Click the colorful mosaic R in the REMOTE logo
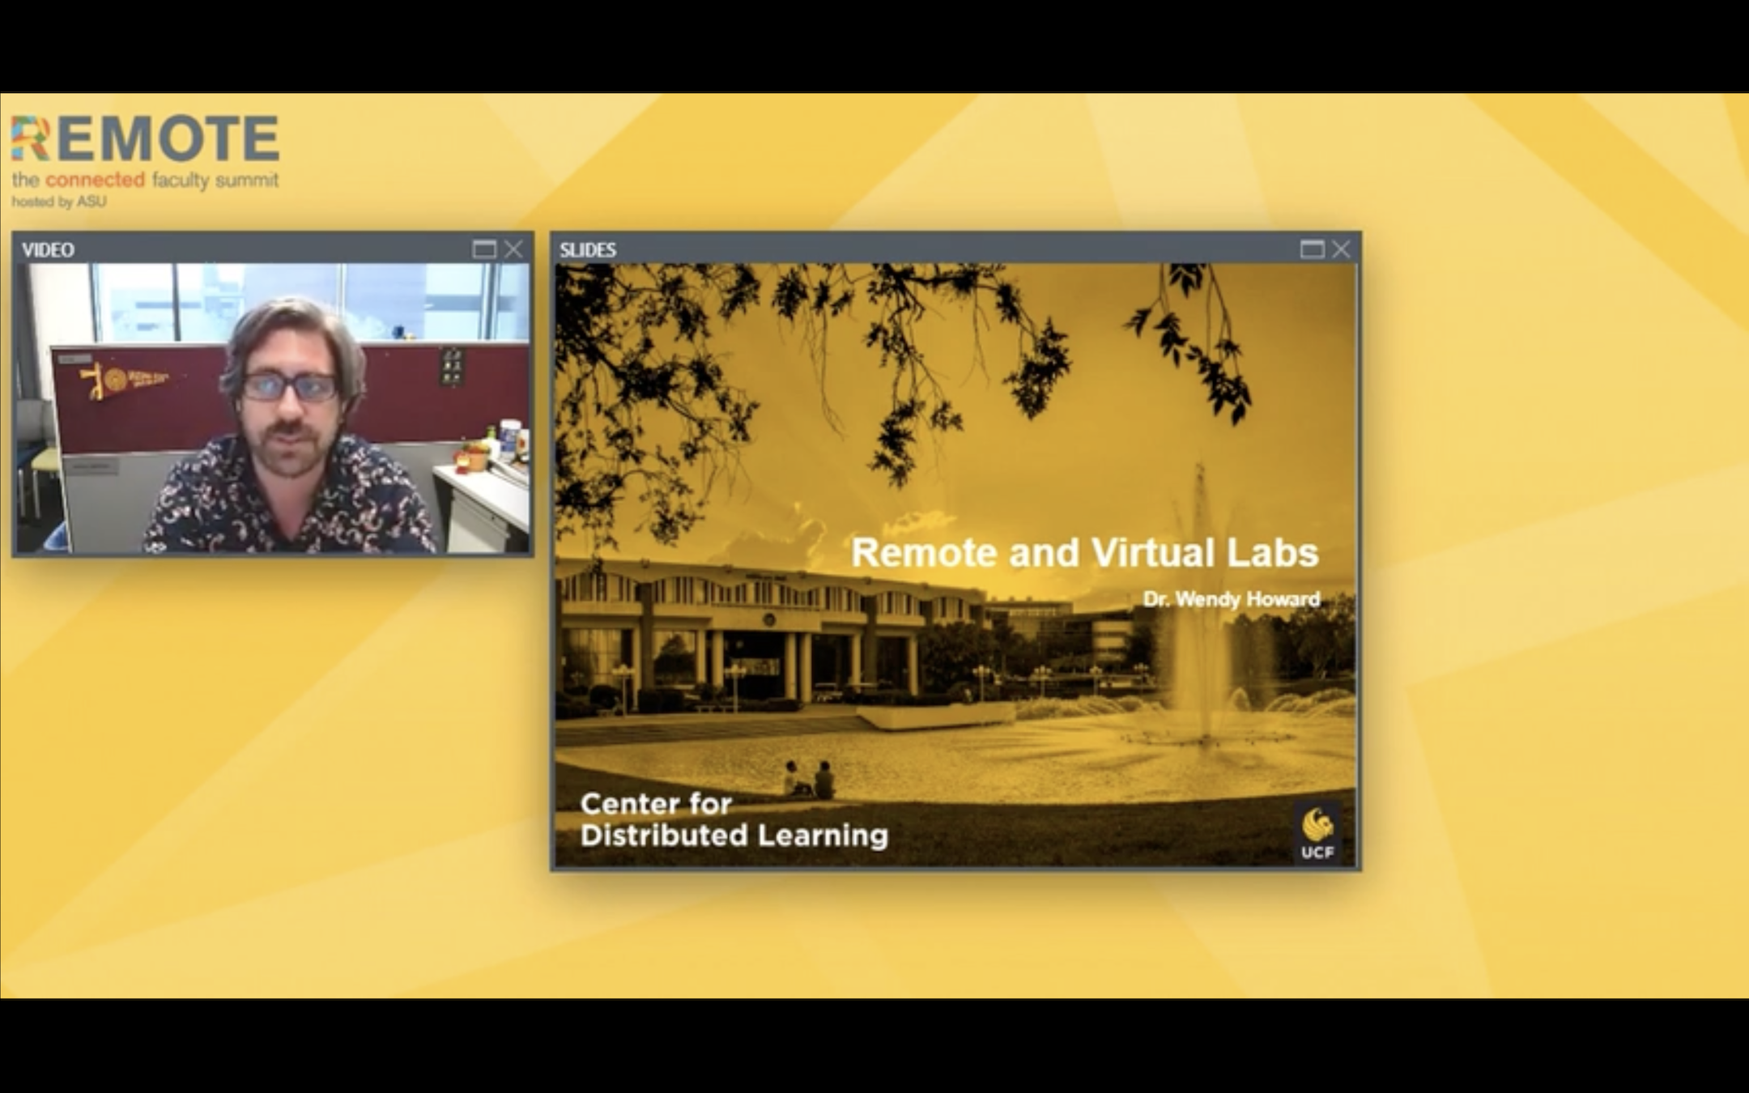 (x=32, y=138)
